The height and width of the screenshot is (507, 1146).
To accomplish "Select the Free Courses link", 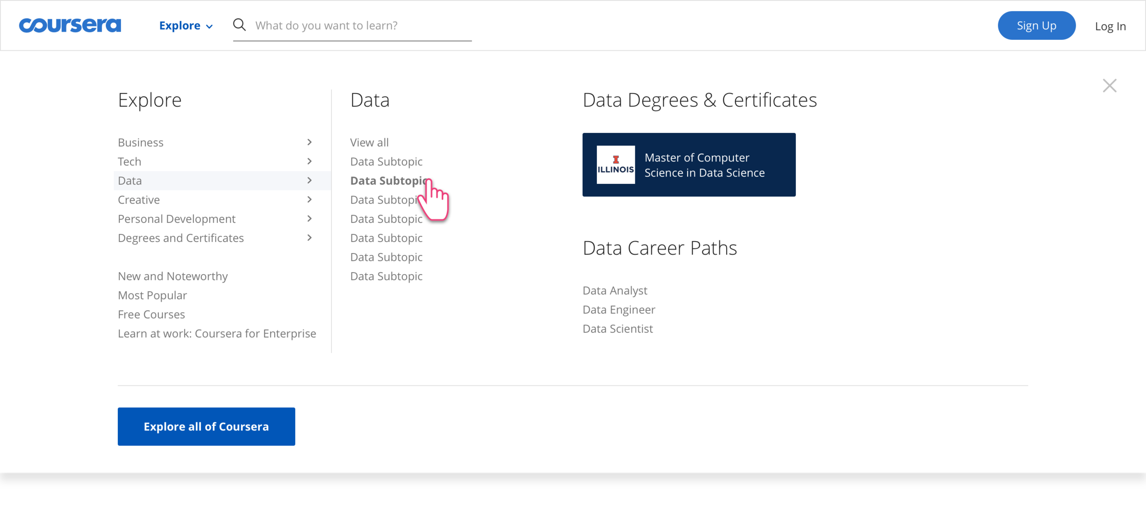I will [151, 314].
